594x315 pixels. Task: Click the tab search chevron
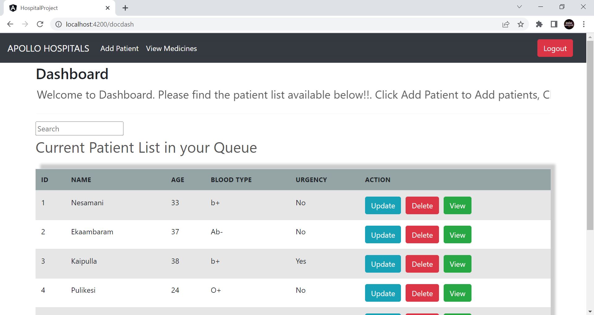click(x=519, y=6)
